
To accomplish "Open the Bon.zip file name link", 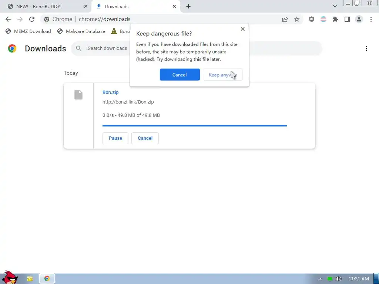I will (x=110, y=92).
